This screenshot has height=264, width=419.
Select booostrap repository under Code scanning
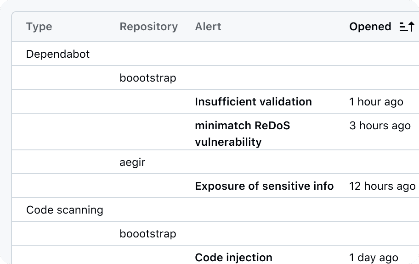pyautogui.click(x=148, y=234)
